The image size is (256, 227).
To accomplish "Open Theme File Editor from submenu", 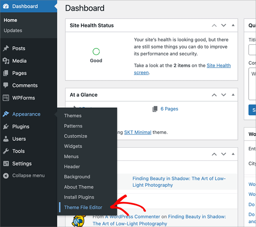I will click(83, 207).
